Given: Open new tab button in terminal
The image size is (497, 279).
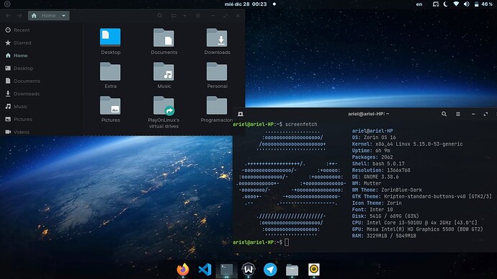Looking at the screenshot, I should tap(241, 114).
